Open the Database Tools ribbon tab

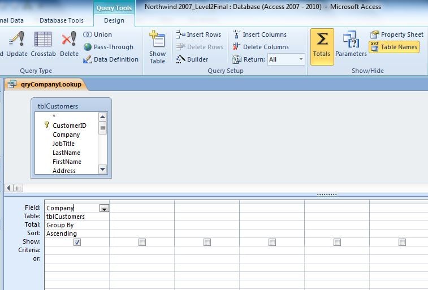coord(62,20)
